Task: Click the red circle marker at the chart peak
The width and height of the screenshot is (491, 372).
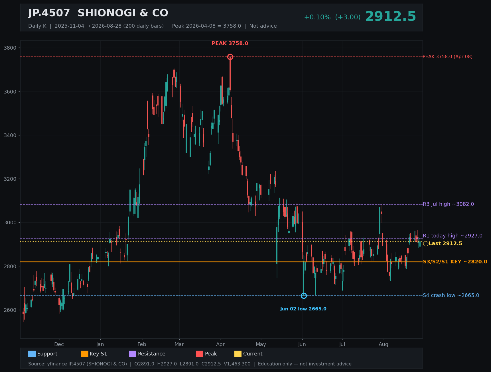Action: [230, 57]
